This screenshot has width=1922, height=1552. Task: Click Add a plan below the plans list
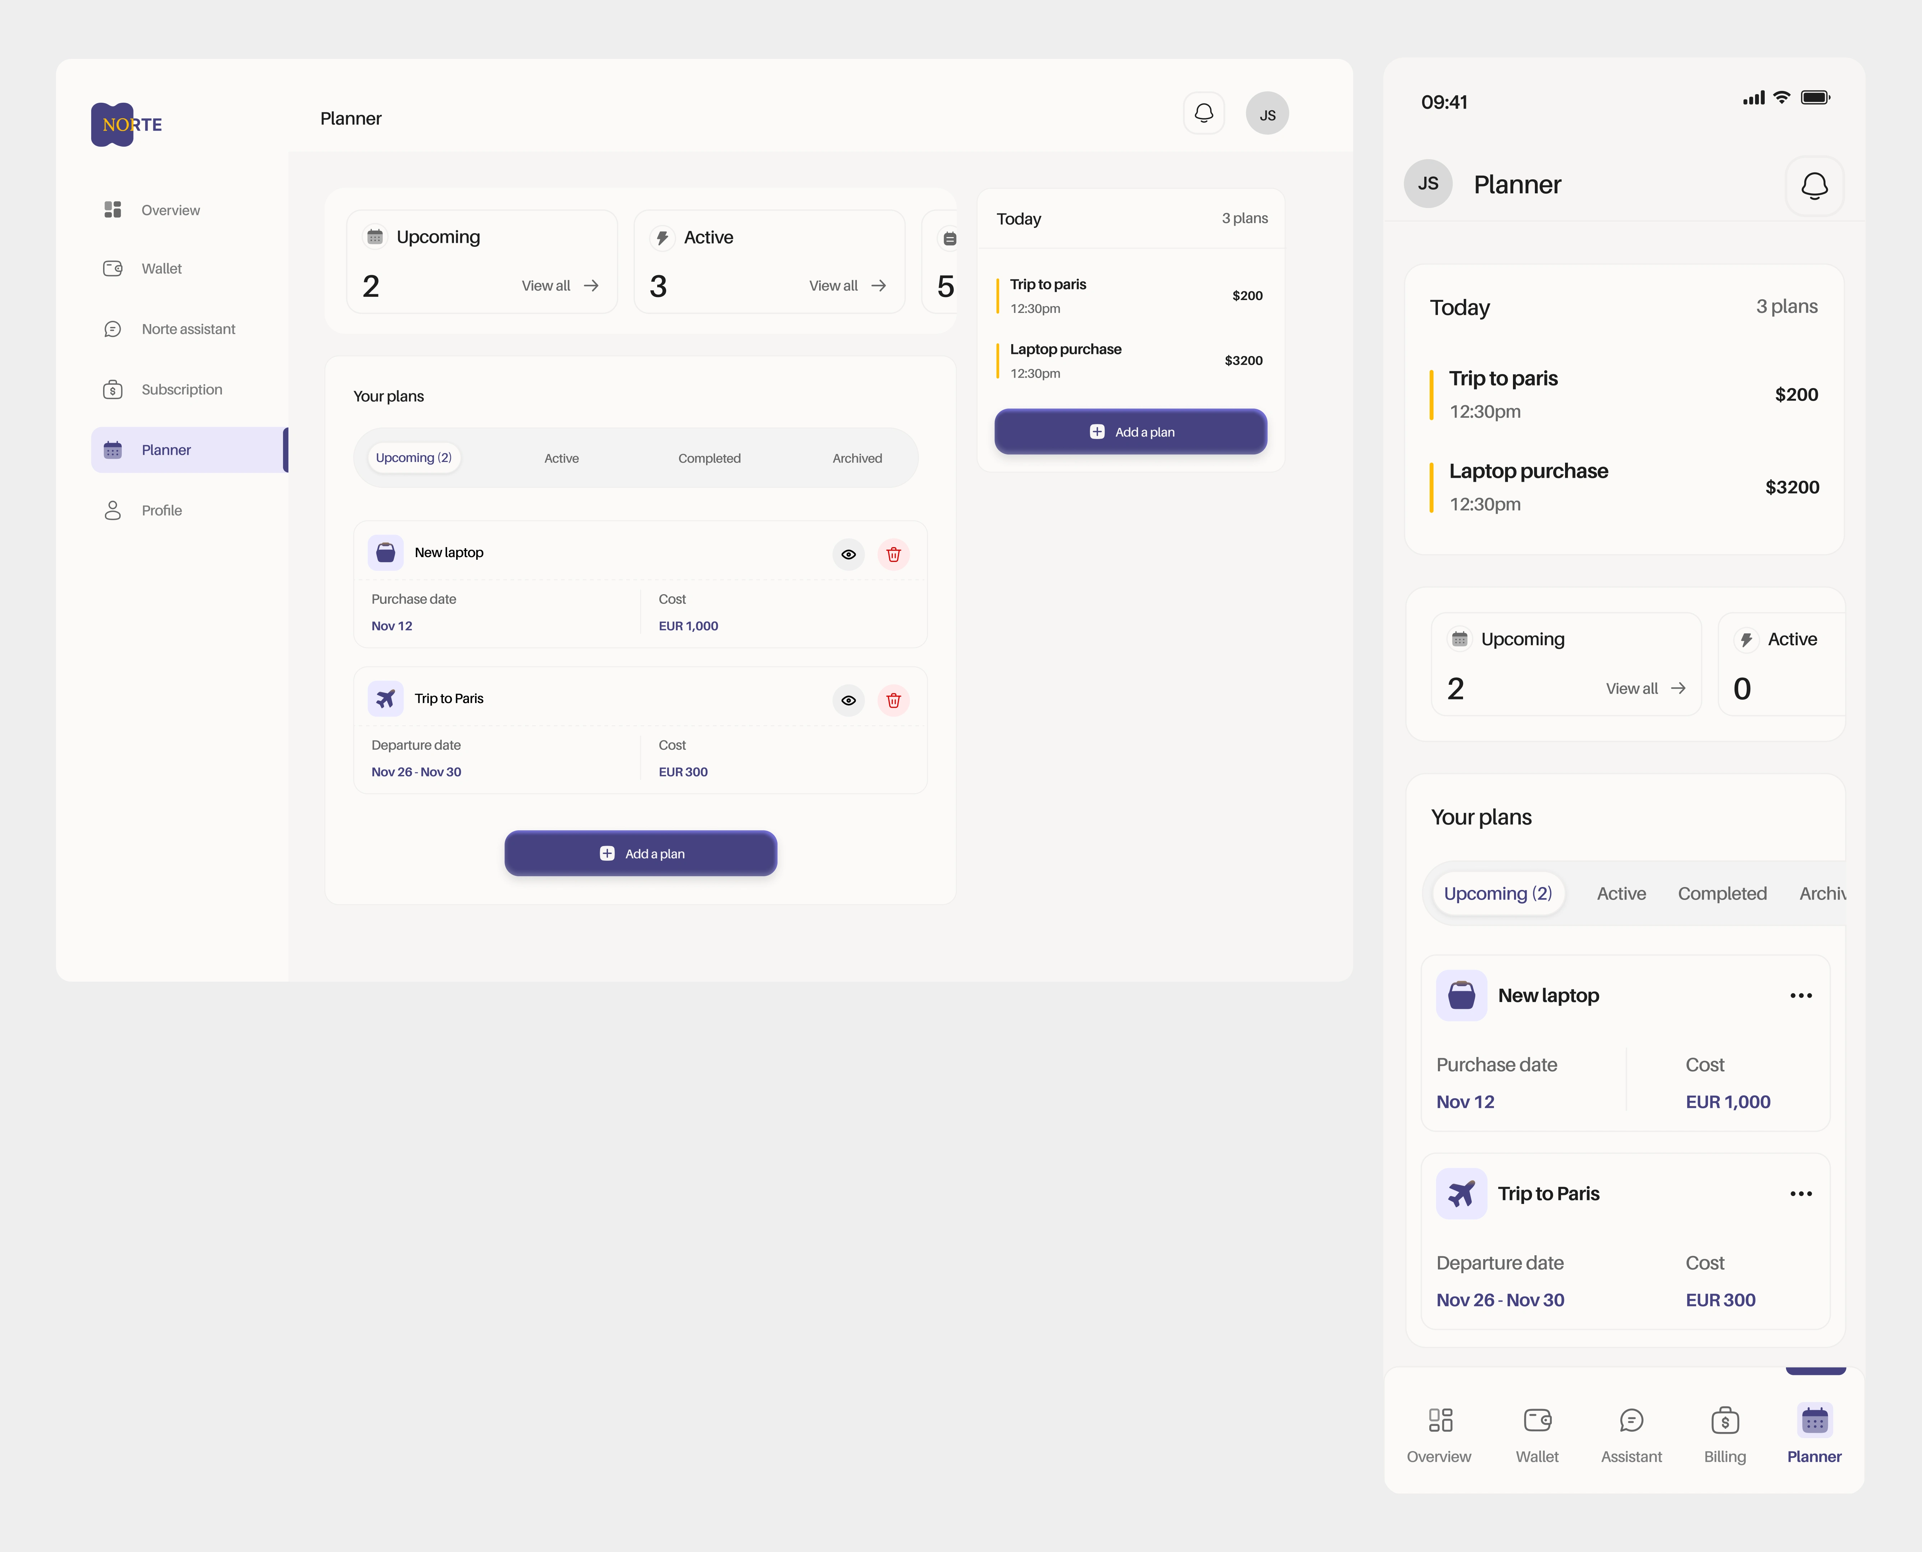click(640, 854)
